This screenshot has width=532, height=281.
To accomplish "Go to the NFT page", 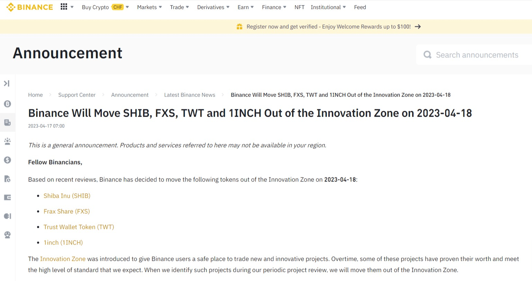I will pyautogui.click(x=300, y=7).
